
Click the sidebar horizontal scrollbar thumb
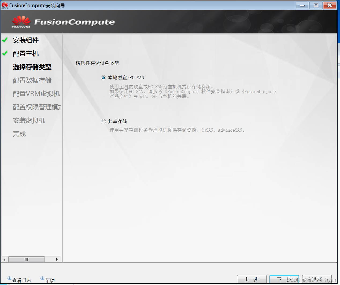click(27, 260)
